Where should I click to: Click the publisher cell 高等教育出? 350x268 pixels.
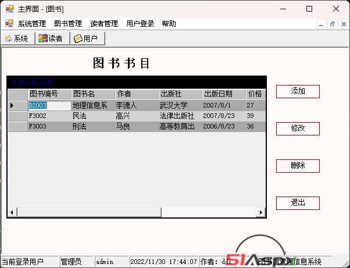coord(180,127)
